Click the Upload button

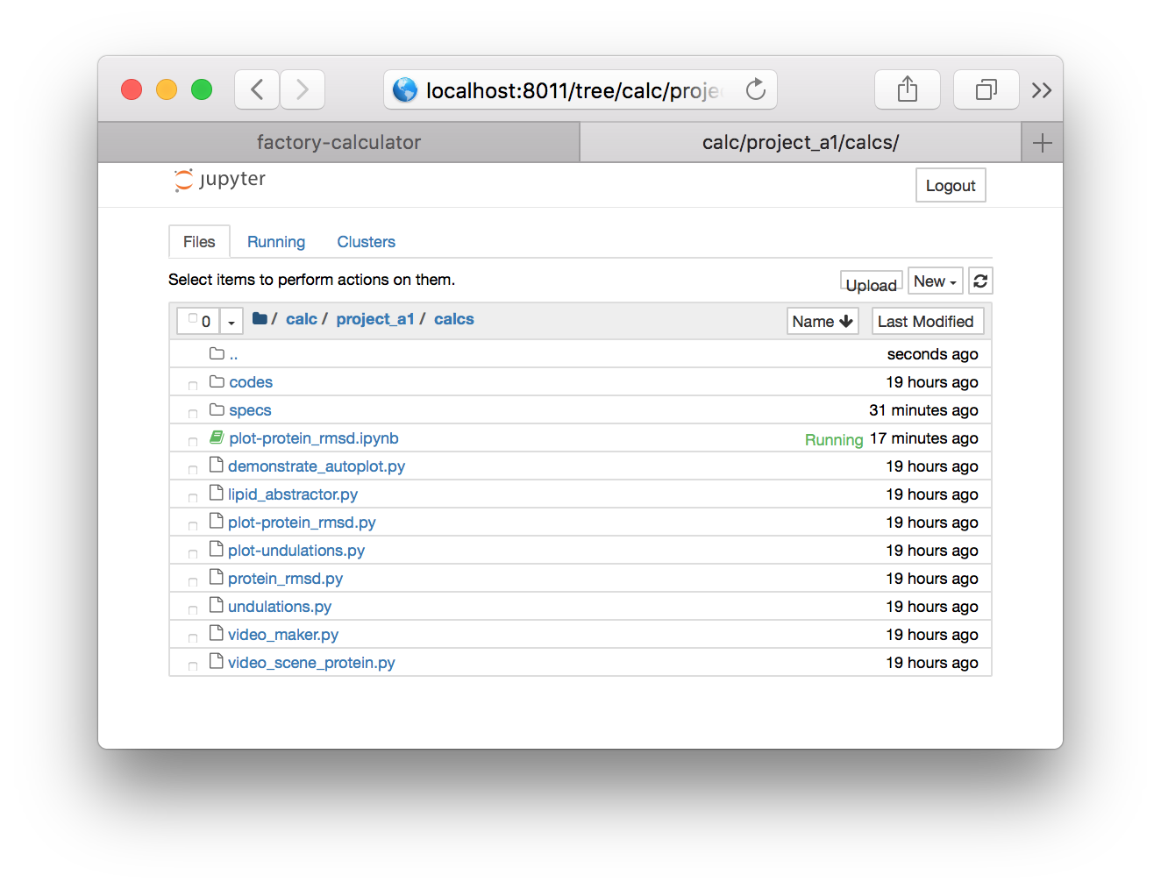pyautogui.click(x=872, y=282)
